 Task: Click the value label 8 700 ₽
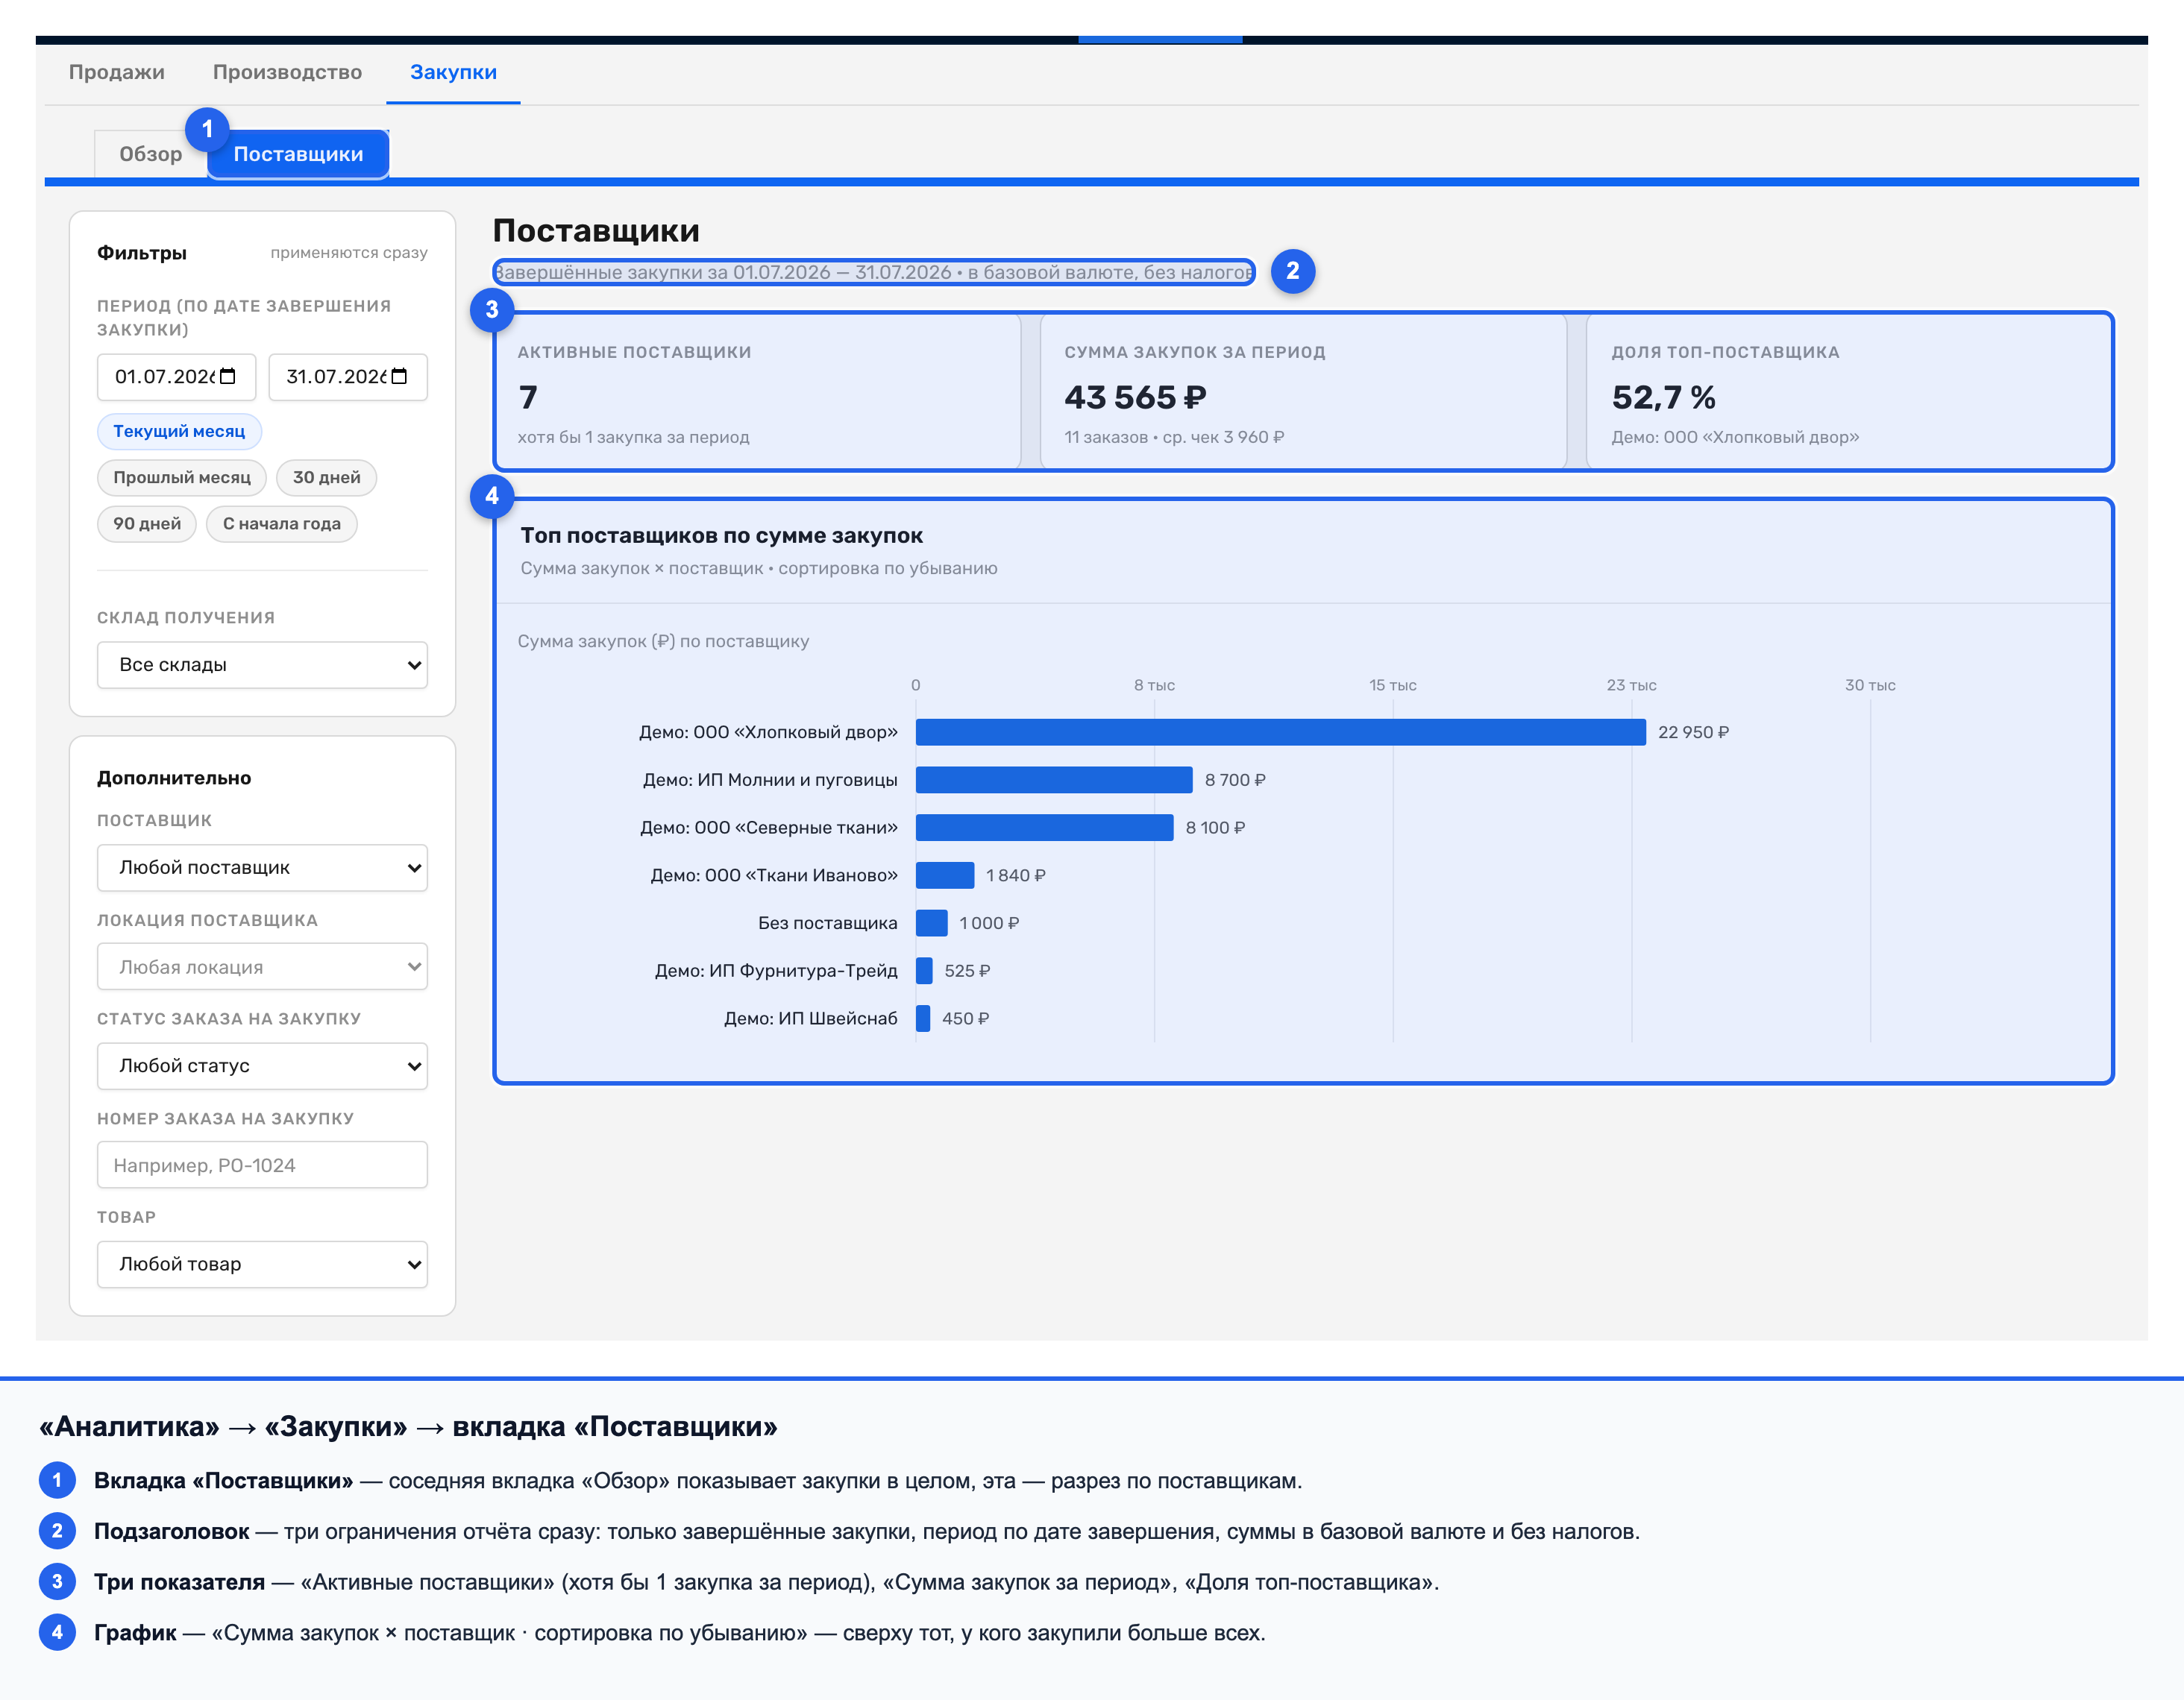(x=1235, y=780)
